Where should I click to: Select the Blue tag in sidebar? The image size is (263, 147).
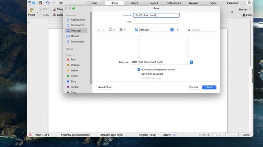pyautogui.click(x=72, y=81)
